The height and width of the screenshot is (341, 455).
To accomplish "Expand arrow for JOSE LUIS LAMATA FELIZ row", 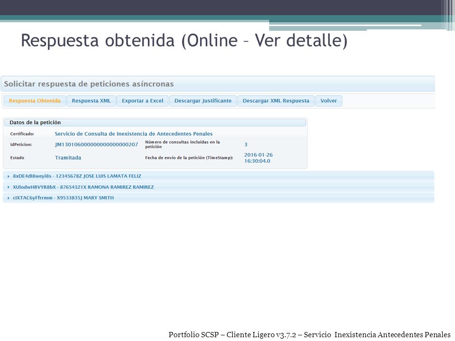I will [x=9, y=176].
